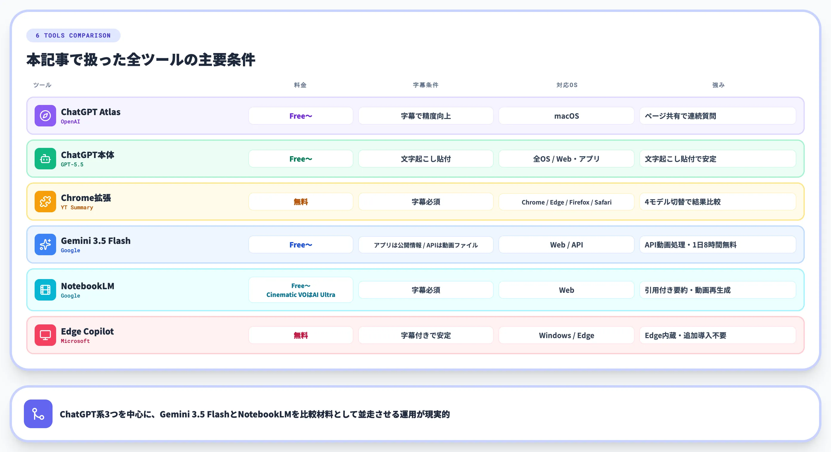
Task: Click the 字幕で精度向上 cell
Action: click(426, 116)
